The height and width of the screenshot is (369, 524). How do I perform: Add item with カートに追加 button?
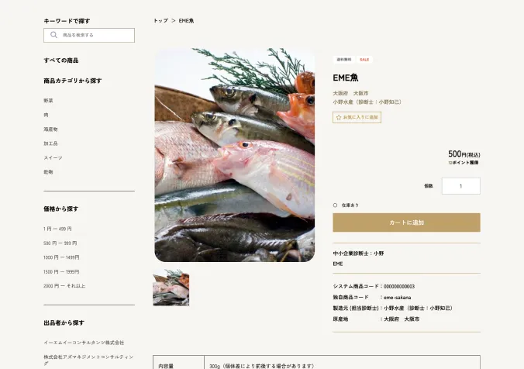click(x=406, y=222)
